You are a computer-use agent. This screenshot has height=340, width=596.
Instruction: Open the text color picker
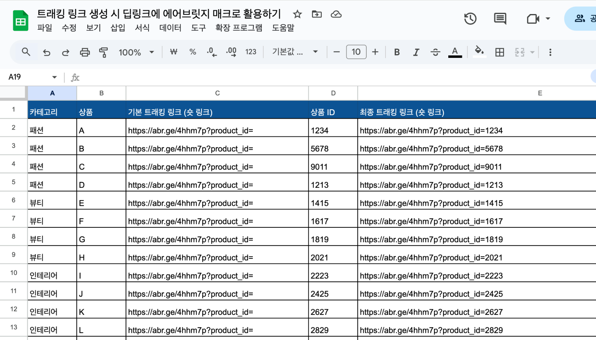[455, 52]
